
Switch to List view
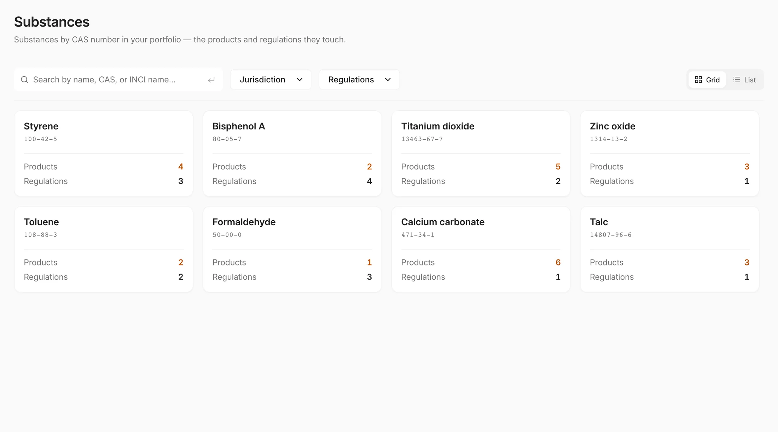pos(744,80)
